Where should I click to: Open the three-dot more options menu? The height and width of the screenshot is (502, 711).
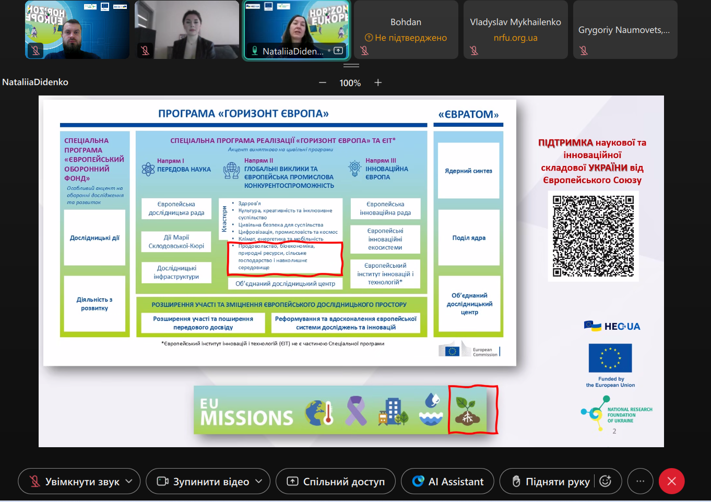(641, 481)
